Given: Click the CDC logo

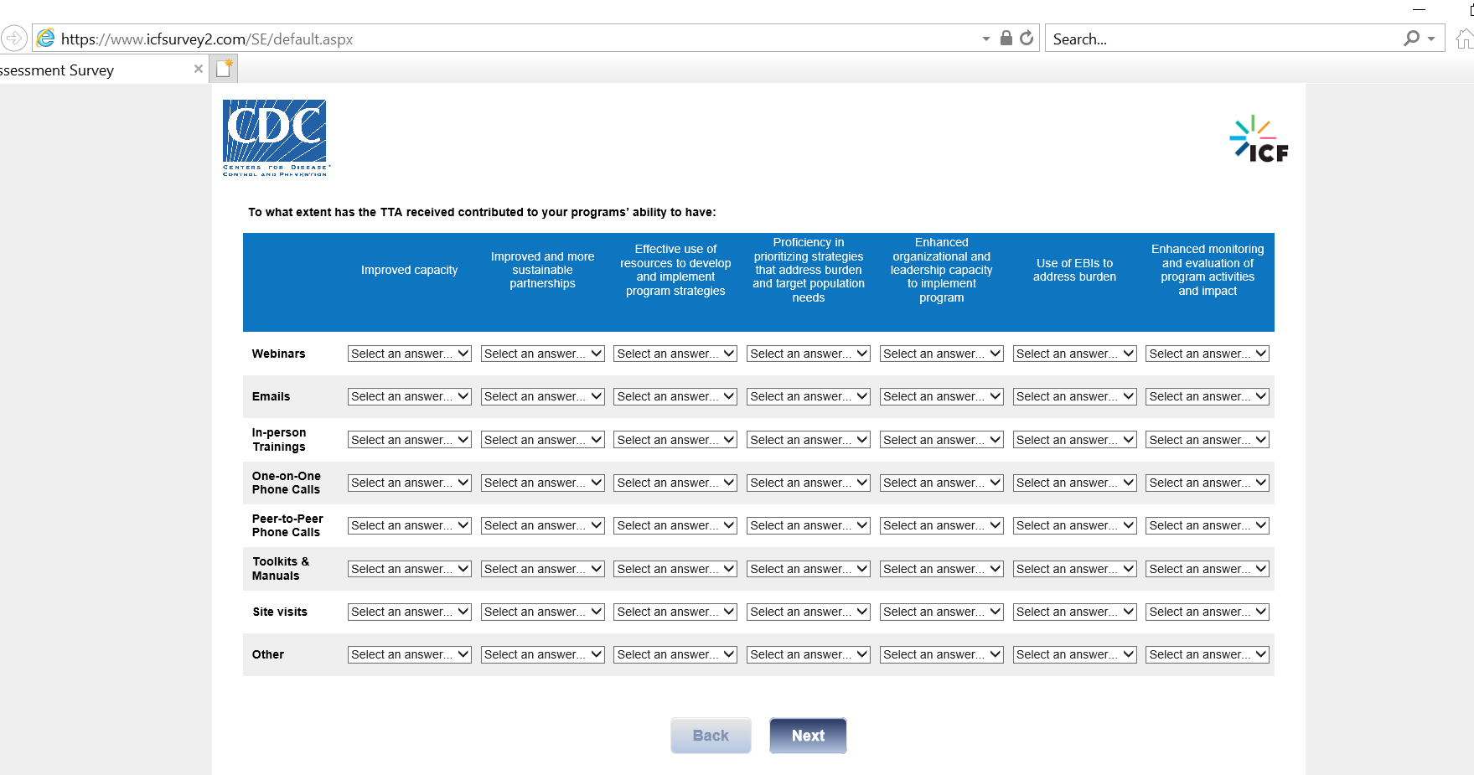Looking at the screenshot, I should [275, 137].
